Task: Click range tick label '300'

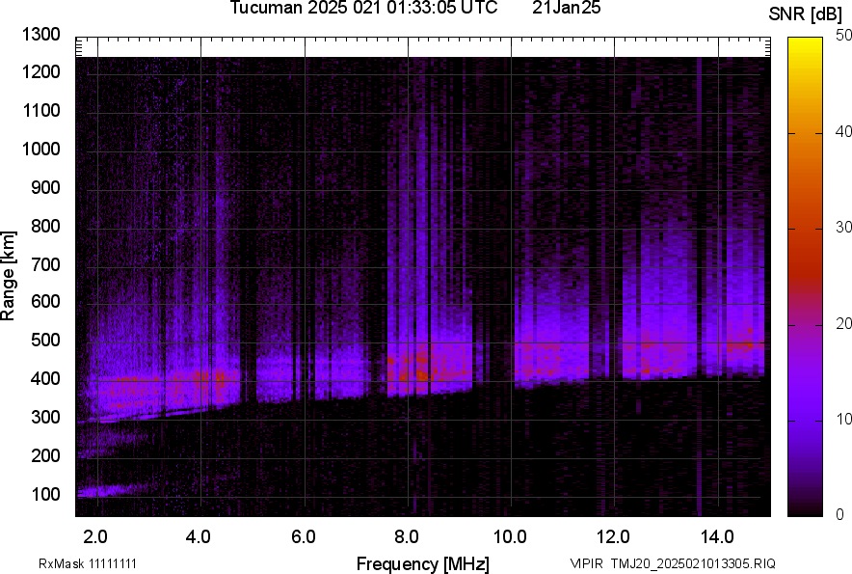Action: click(45, 417)
